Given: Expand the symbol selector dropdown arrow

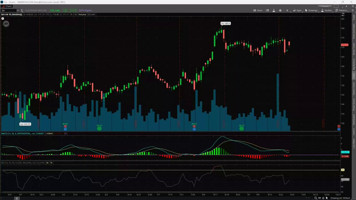Looking at the screenshot, I should (18, 10).
